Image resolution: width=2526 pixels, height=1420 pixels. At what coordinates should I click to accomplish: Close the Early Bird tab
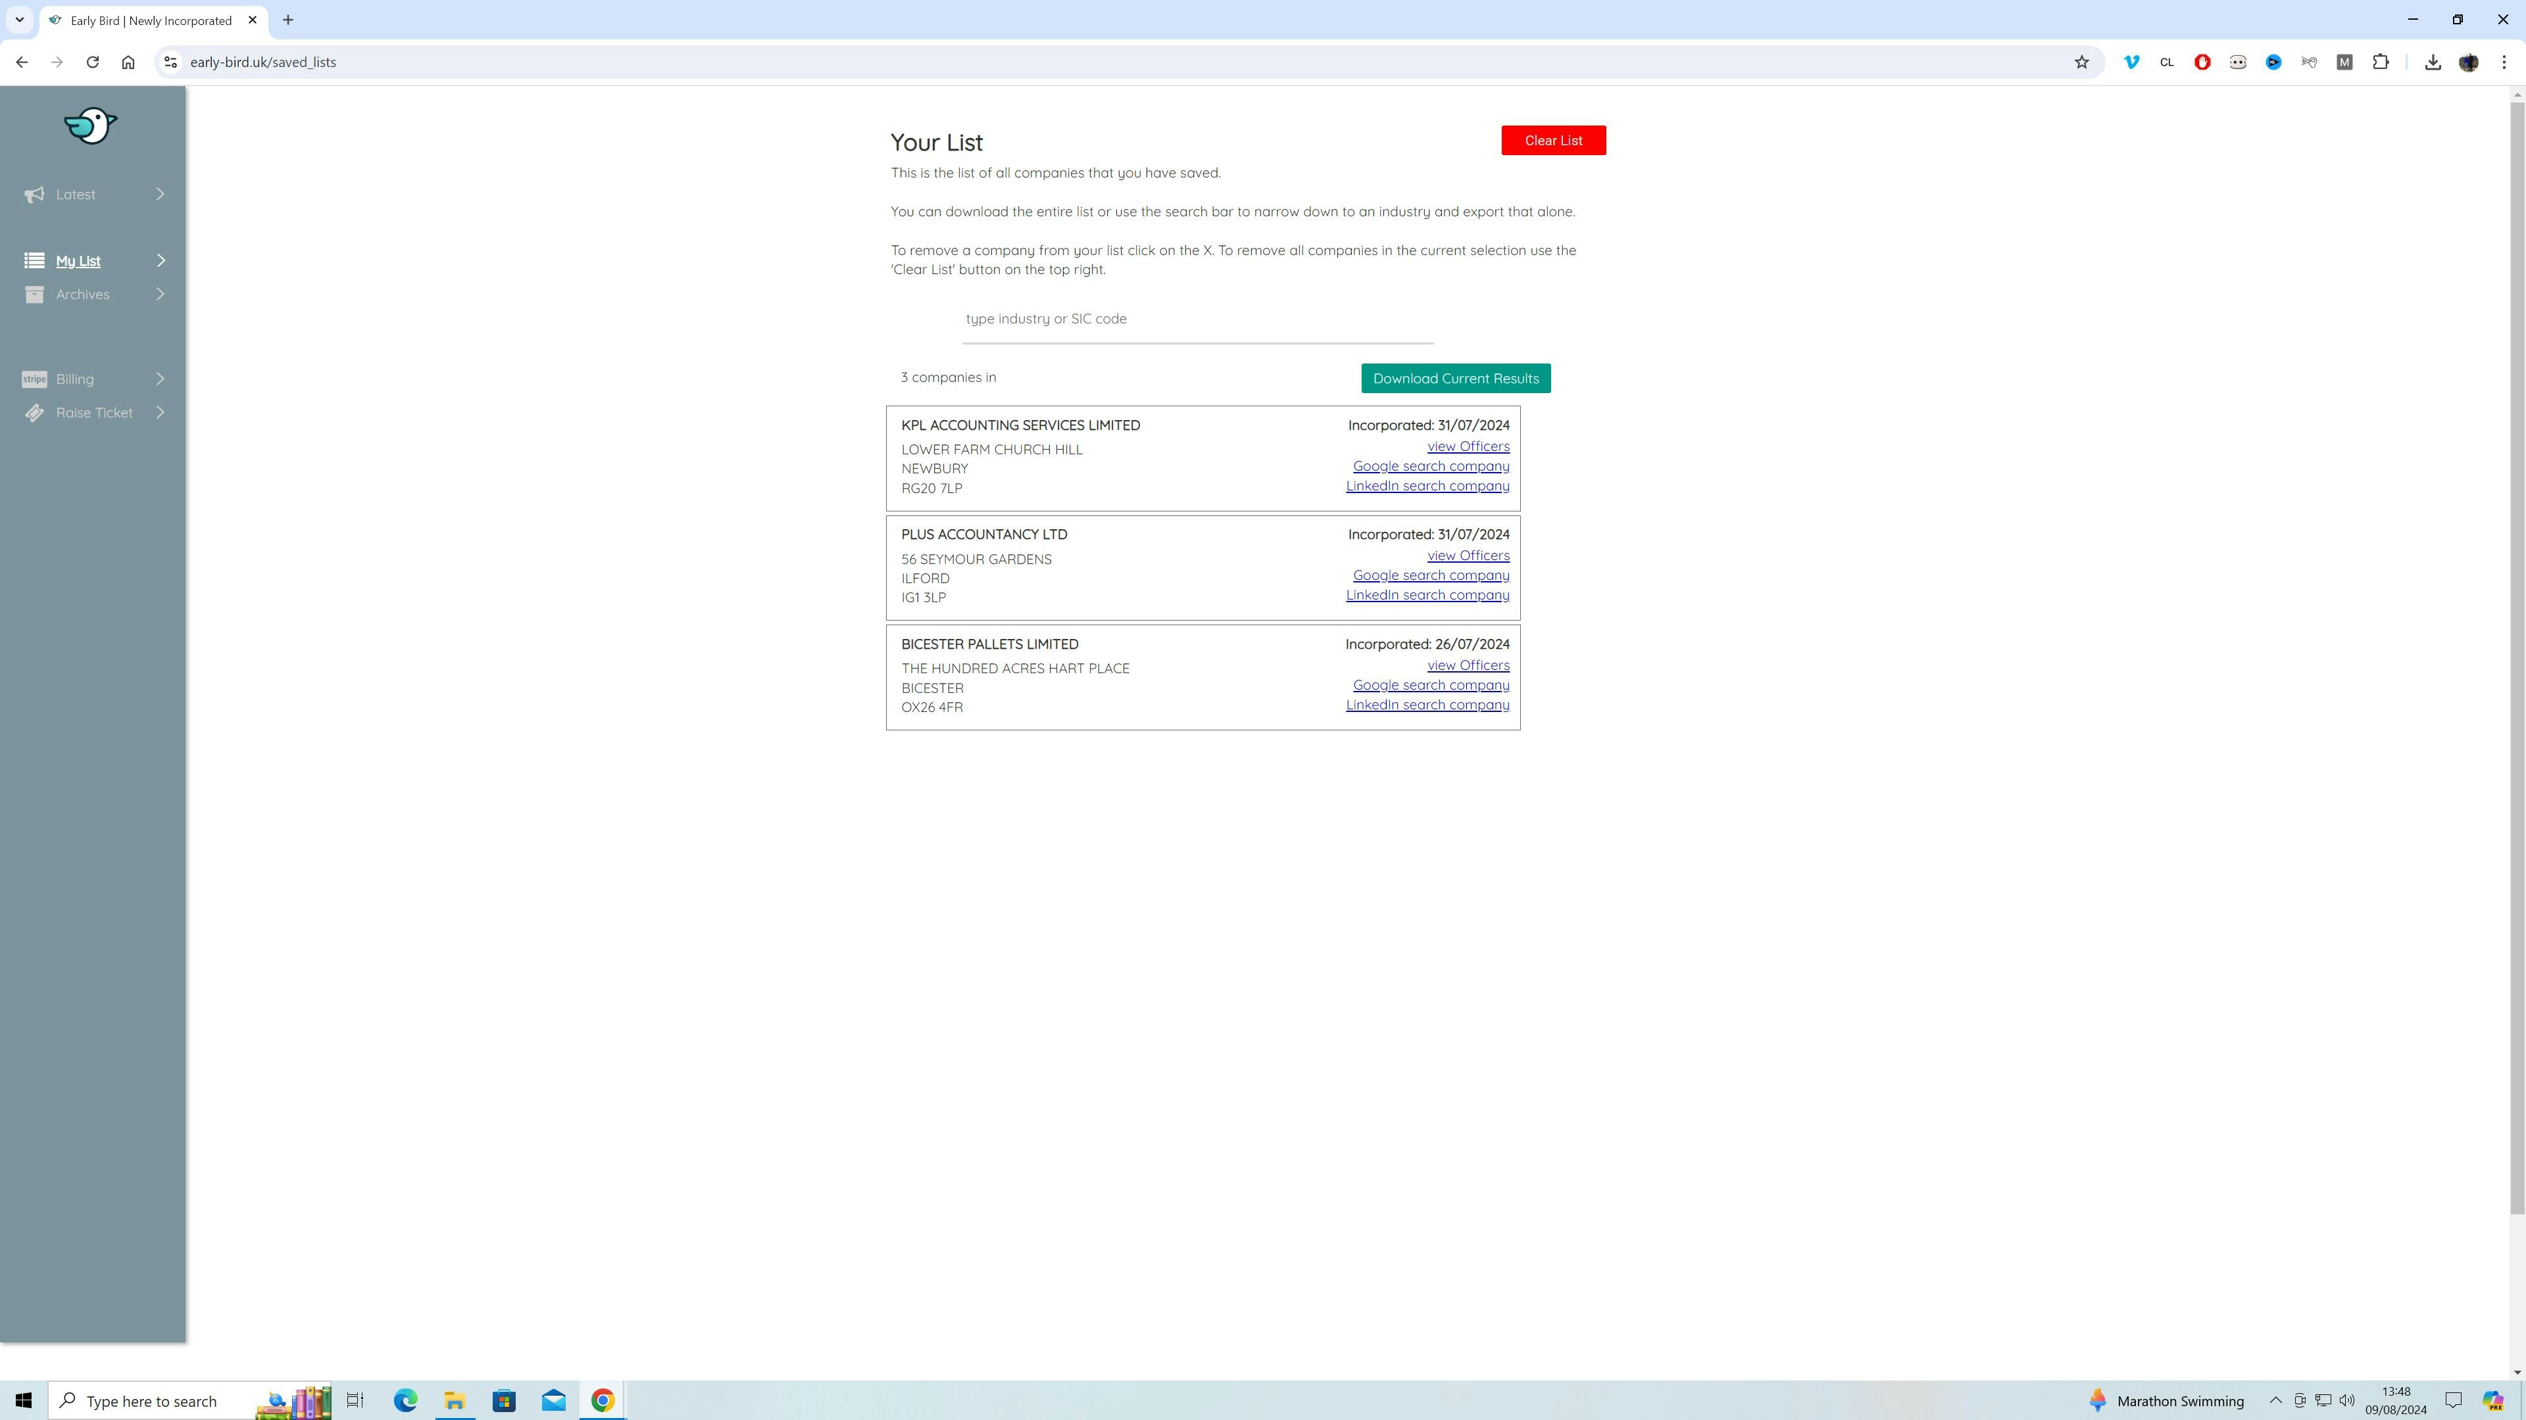pos(252,20)
